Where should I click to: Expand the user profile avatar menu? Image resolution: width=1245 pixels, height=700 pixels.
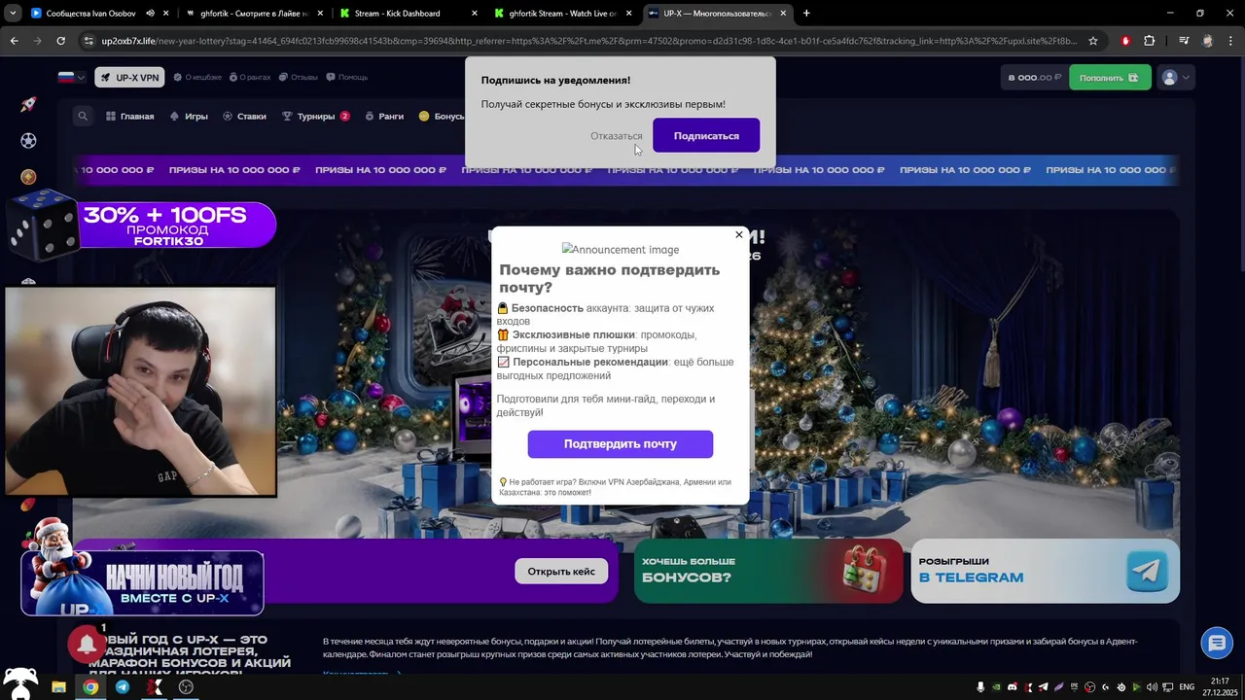(1175, 78)
